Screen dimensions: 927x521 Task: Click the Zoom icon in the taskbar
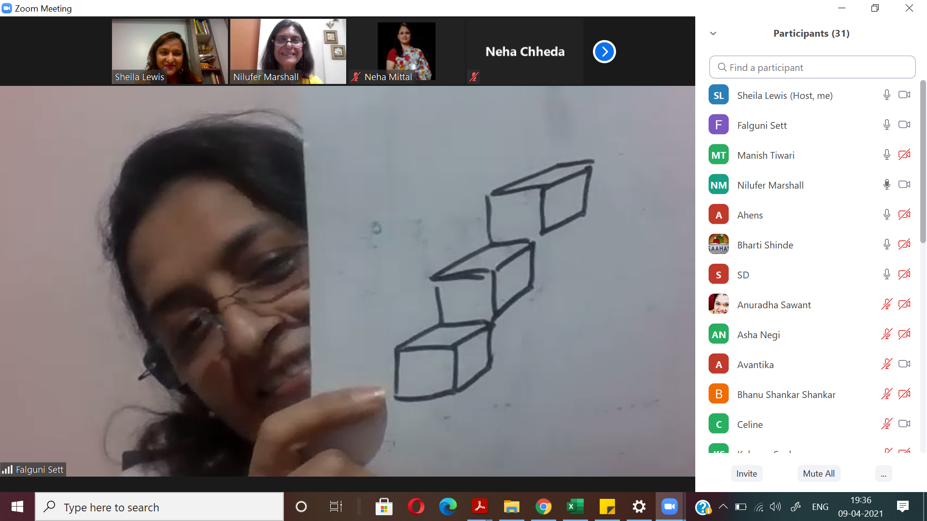click(x=669, y=507)
